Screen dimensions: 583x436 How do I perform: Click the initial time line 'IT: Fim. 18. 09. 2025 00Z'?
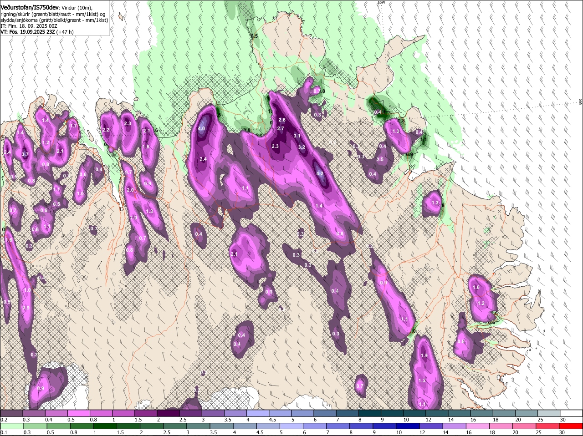point(29,26)
